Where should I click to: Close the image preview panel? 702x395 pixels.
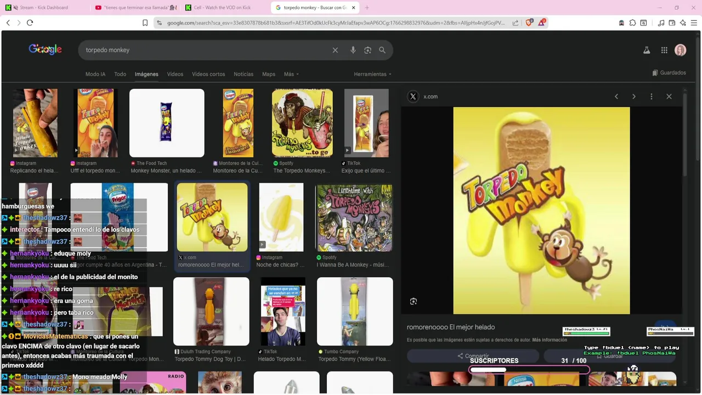pos(669,97)
